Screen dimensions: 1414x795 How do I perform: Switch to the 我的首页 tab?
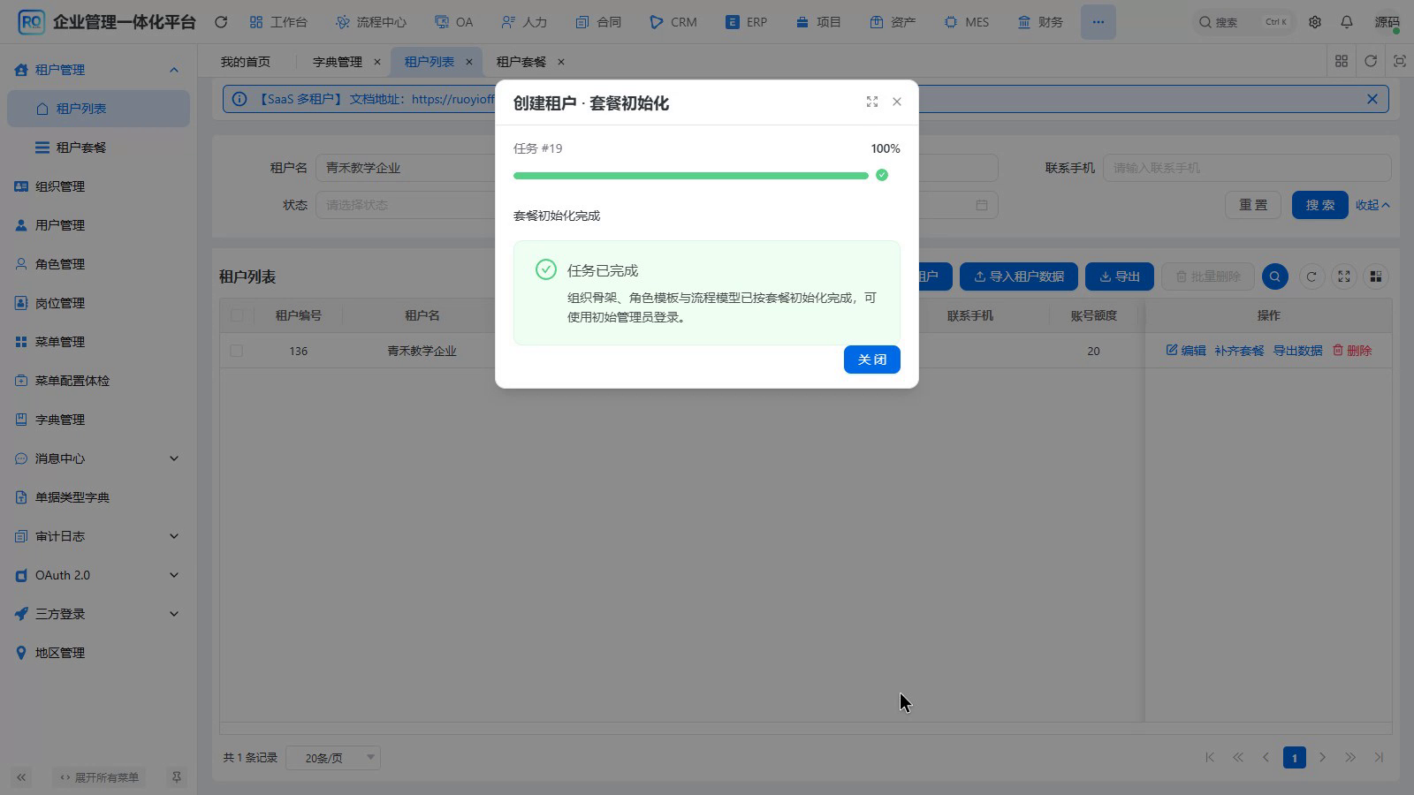246,62
